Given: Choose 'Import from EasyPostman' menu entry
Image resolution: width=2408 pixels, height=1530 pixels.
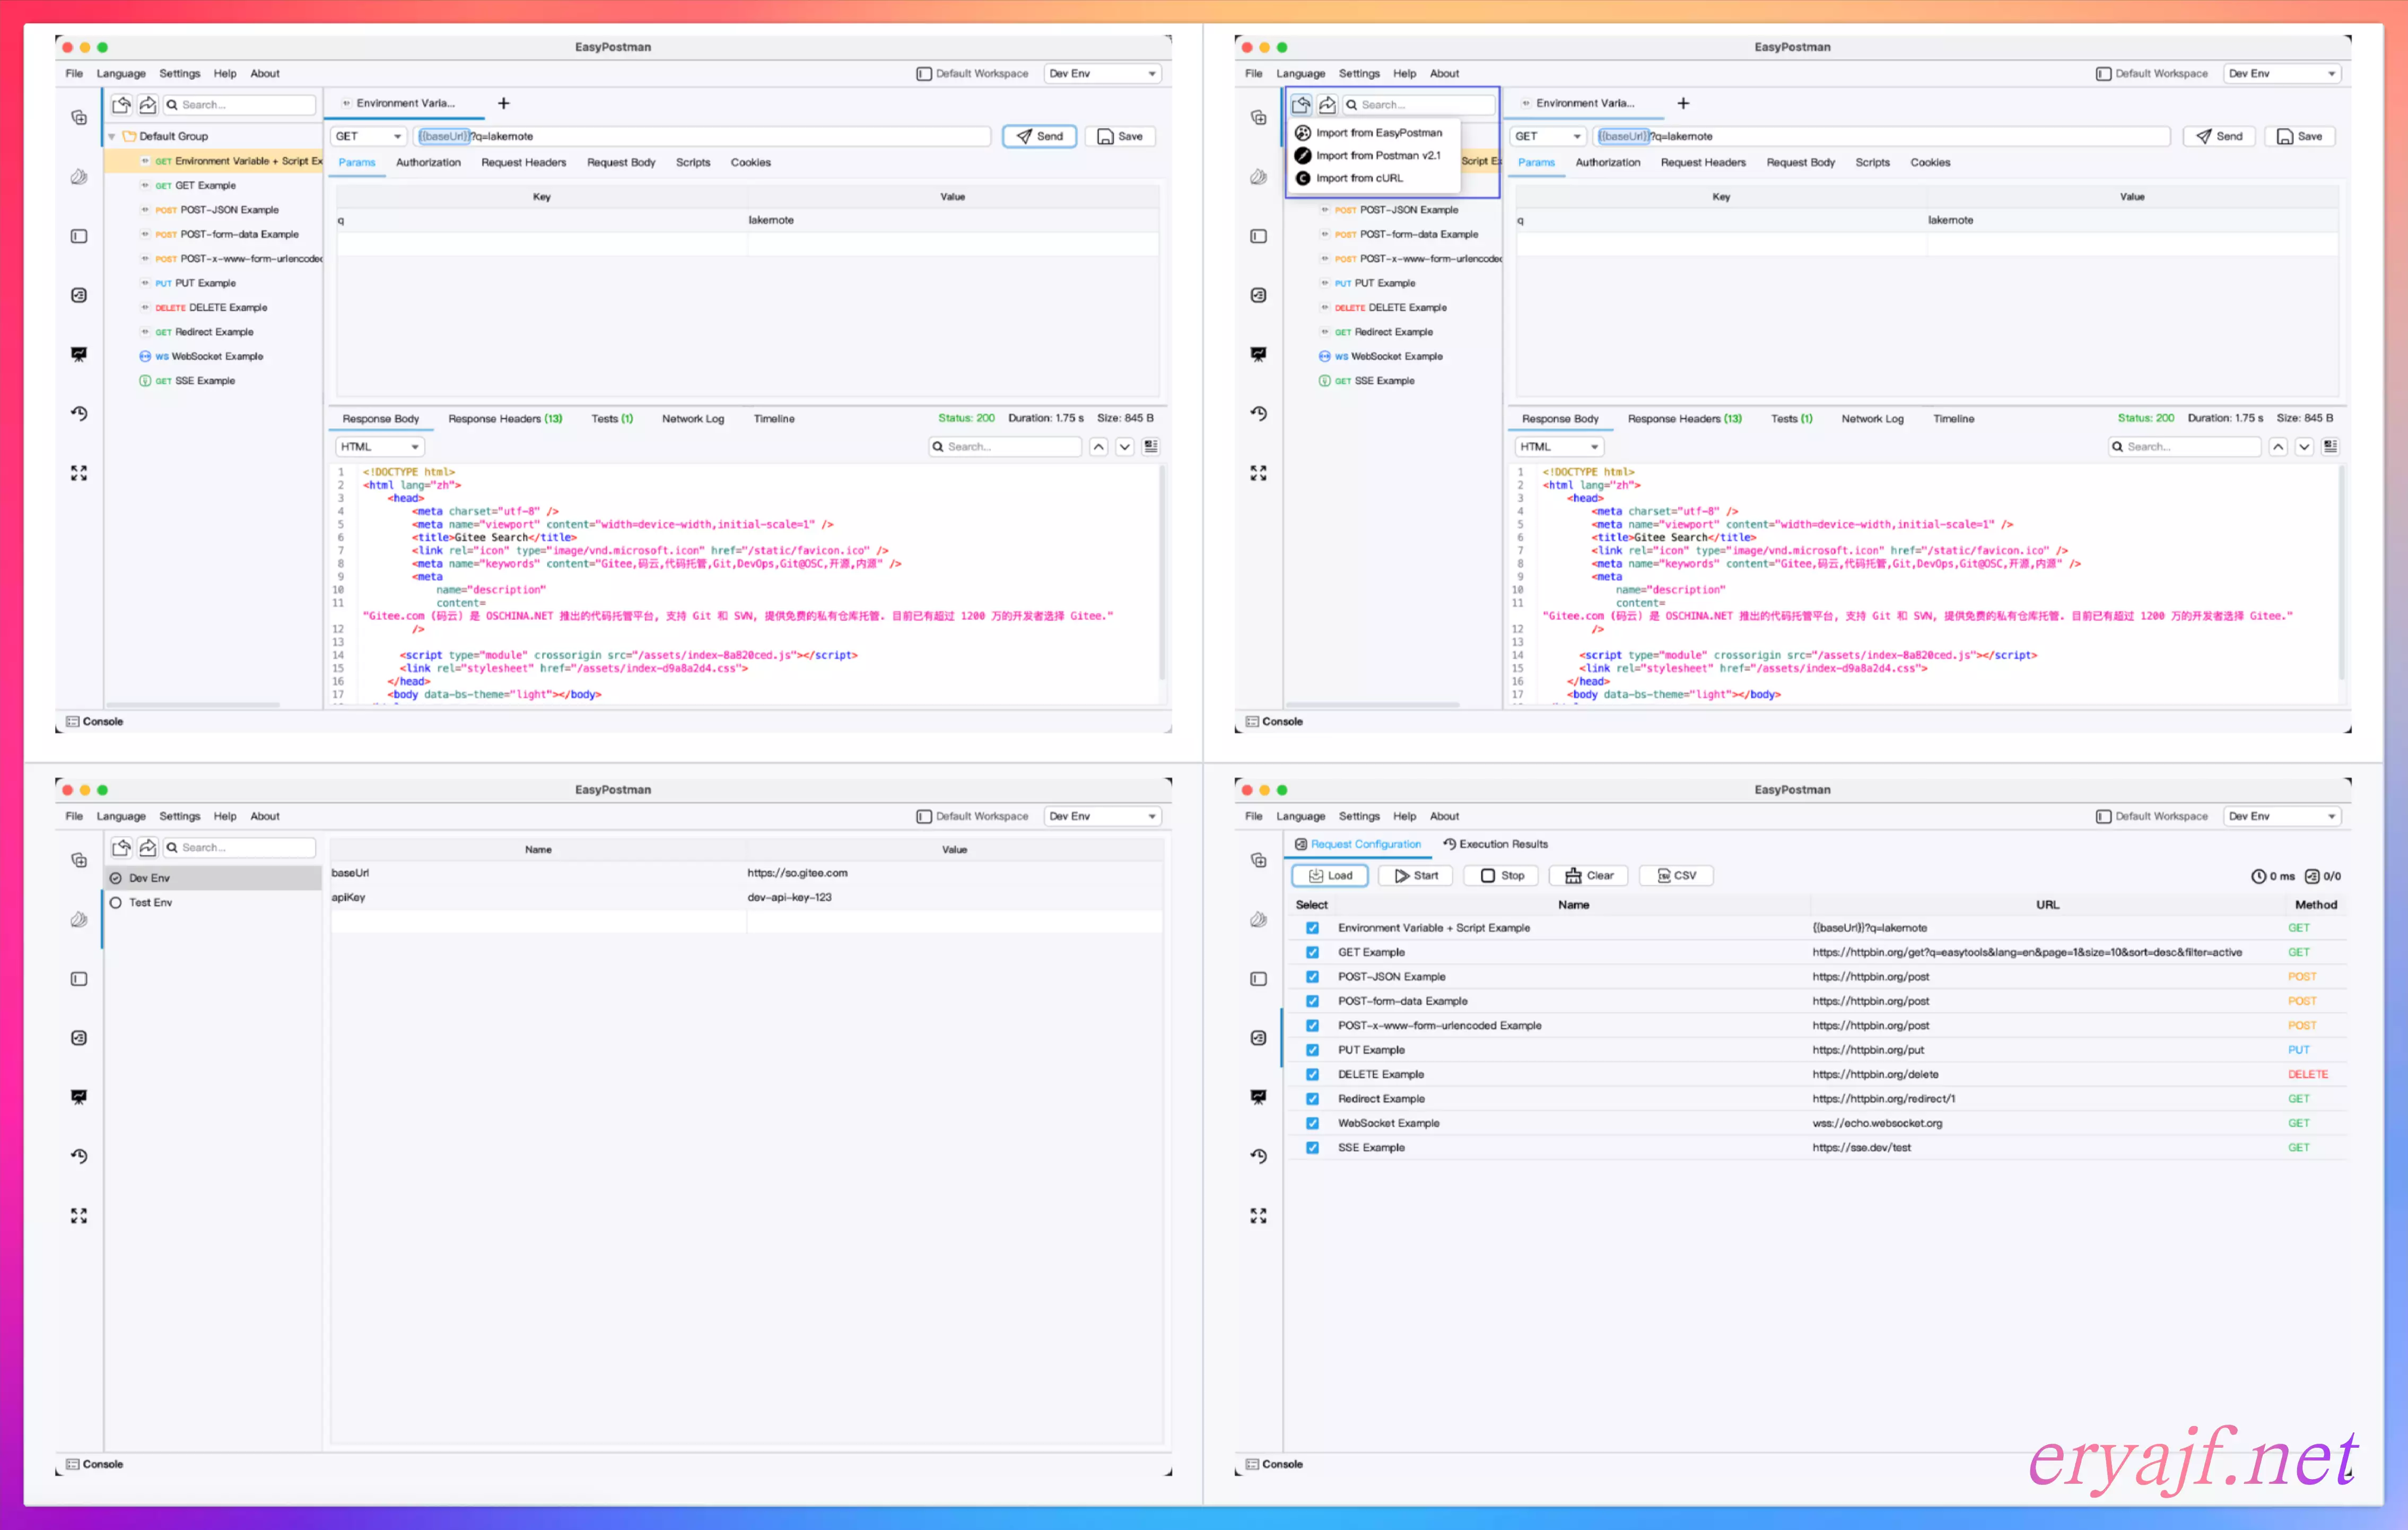Looking at the screenshot, I should point(1378,132).
